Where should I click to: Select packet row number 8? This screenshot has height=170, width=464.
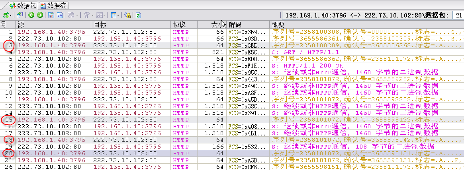(232, 79)
